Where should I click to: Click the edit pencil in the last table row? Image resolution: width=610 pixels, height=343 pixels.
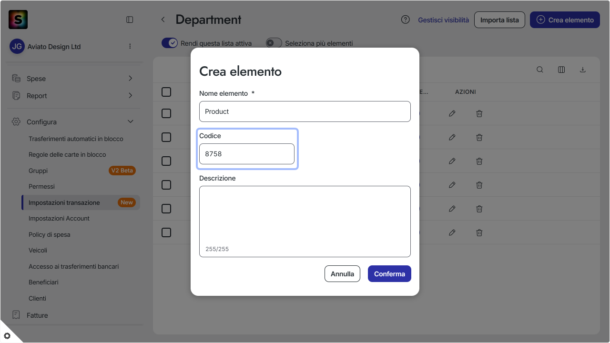[452, 232]
